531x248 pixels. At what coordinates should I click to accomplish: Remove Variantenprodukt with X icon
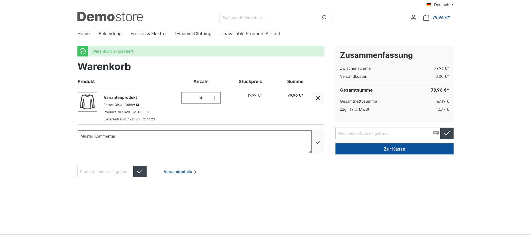coord(318,98)
